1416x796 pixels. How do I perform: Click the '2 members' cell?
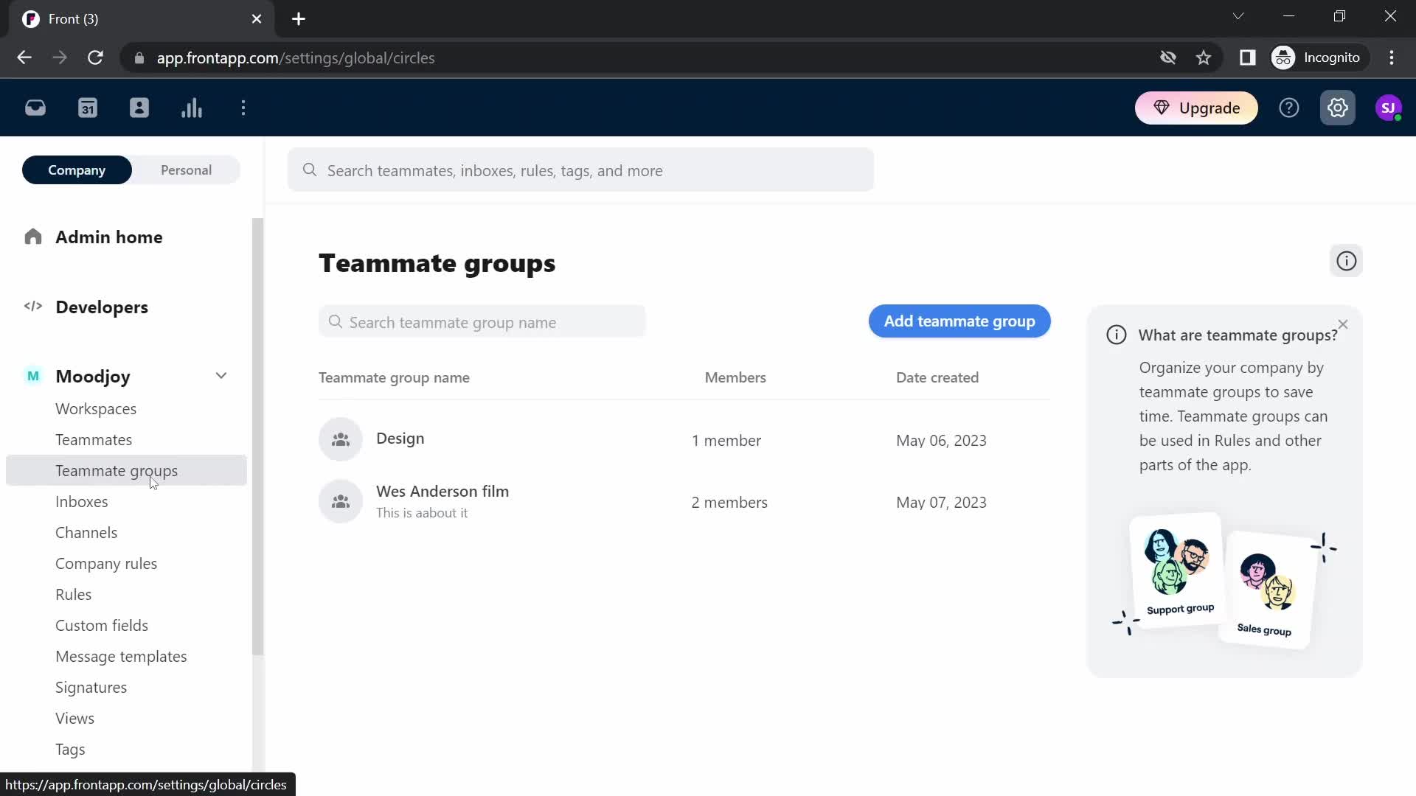[x=729, y=503]
